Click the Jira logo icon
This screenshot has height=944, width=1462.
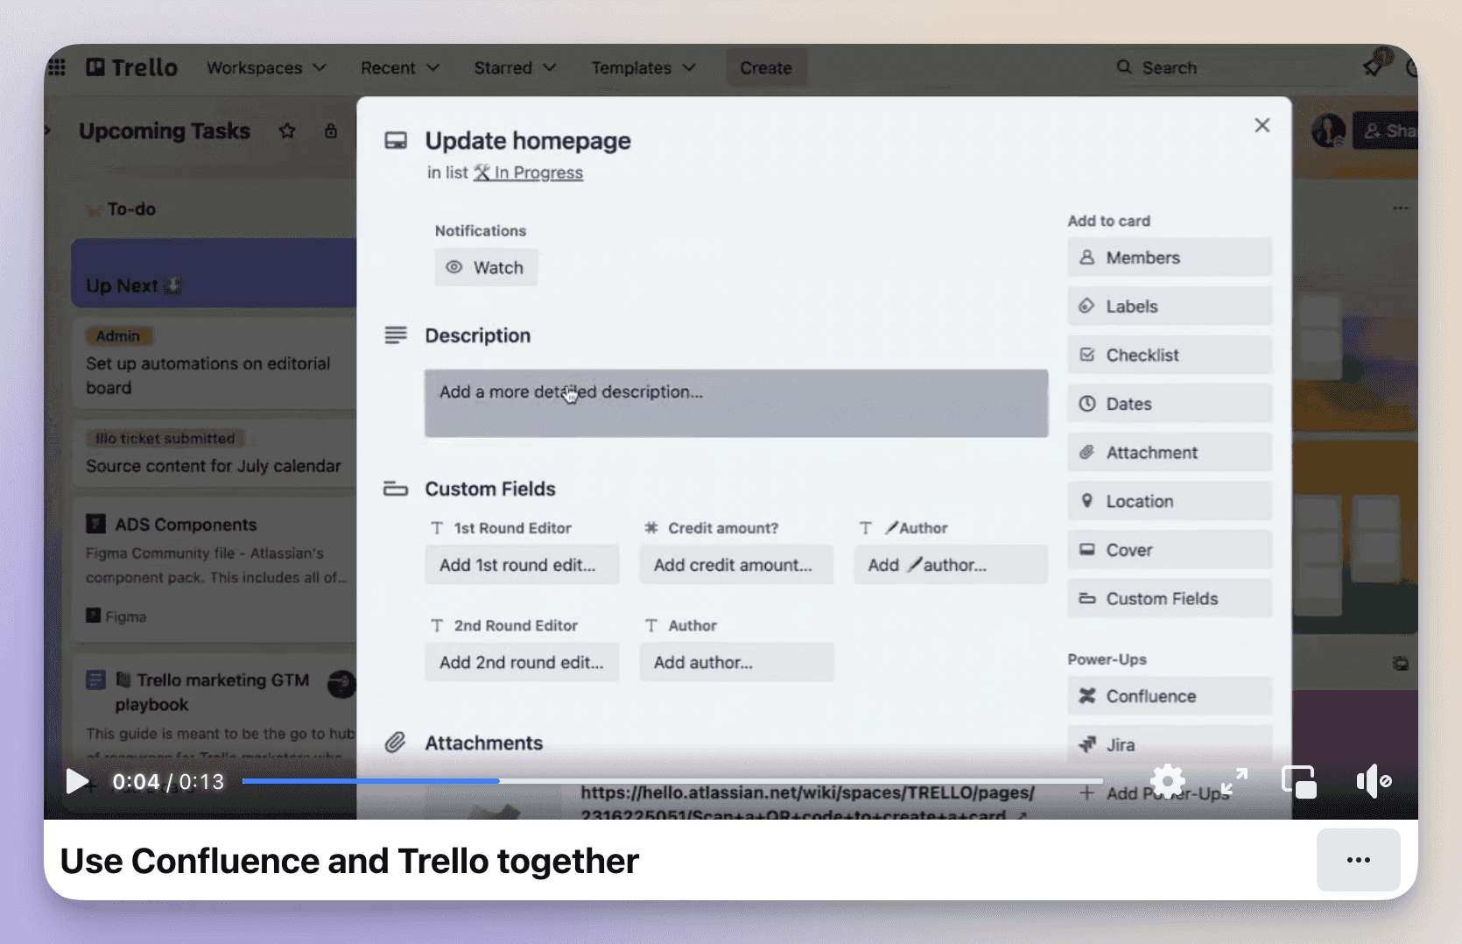pos(1087,744)
